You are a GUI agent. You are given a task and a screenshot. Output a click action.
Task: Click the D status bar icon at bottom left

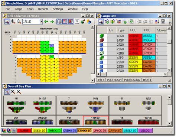(x=9, y=130)
